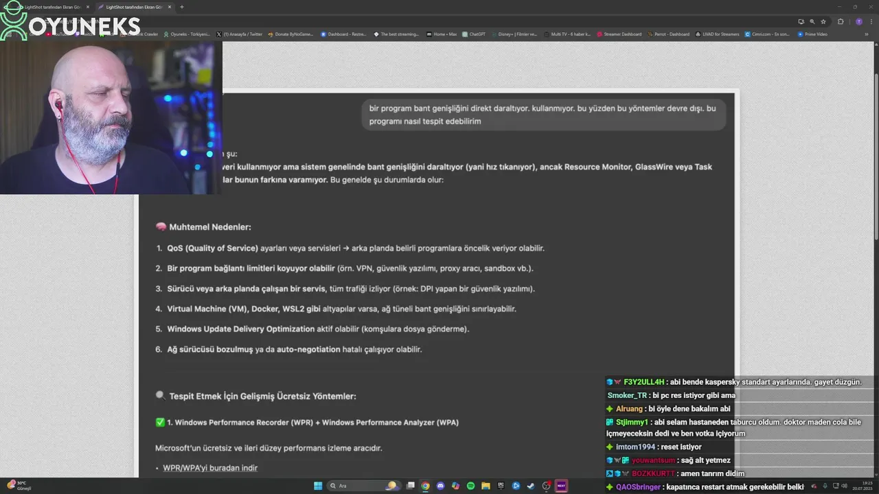Click chat username F3Y2ULL4H
879x494 pixels.
[x=644, y=382]
